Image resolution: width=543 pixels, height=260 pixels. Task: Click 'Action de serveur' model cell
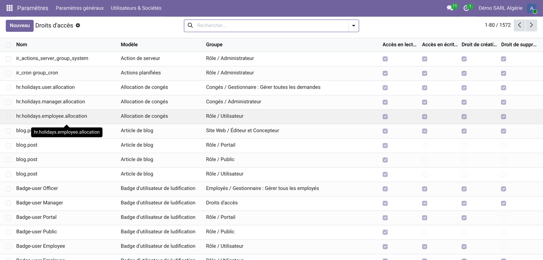pyautogui.click(x=140, y=58)
